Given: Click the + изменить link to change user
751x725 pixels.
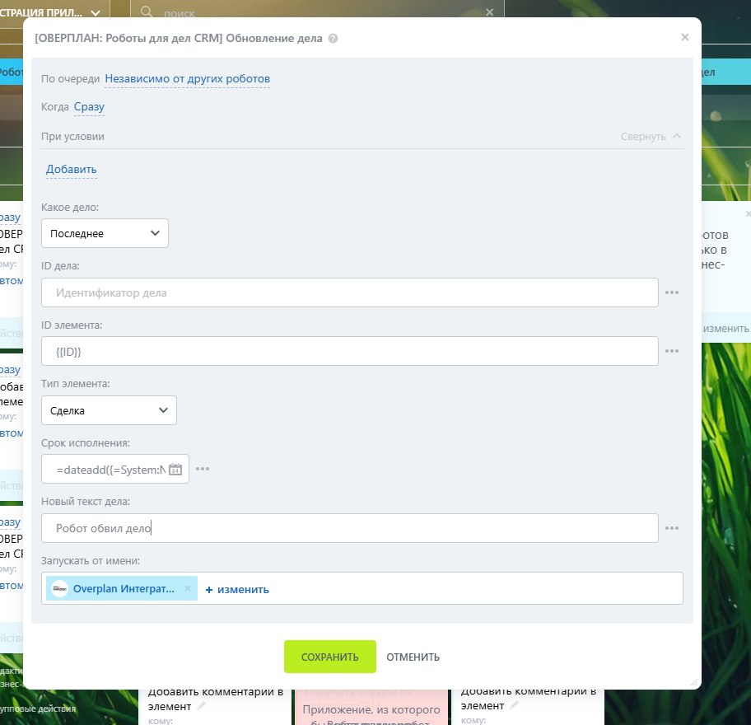Looking at the screenshot, I should pyautogui.click(x=237, y=589).
